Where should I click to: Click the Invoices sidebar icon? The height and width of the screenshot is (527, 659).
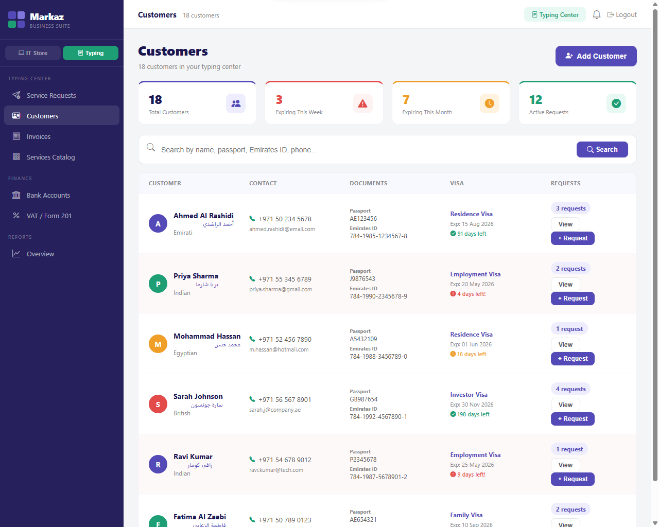(x=16, y=136)
